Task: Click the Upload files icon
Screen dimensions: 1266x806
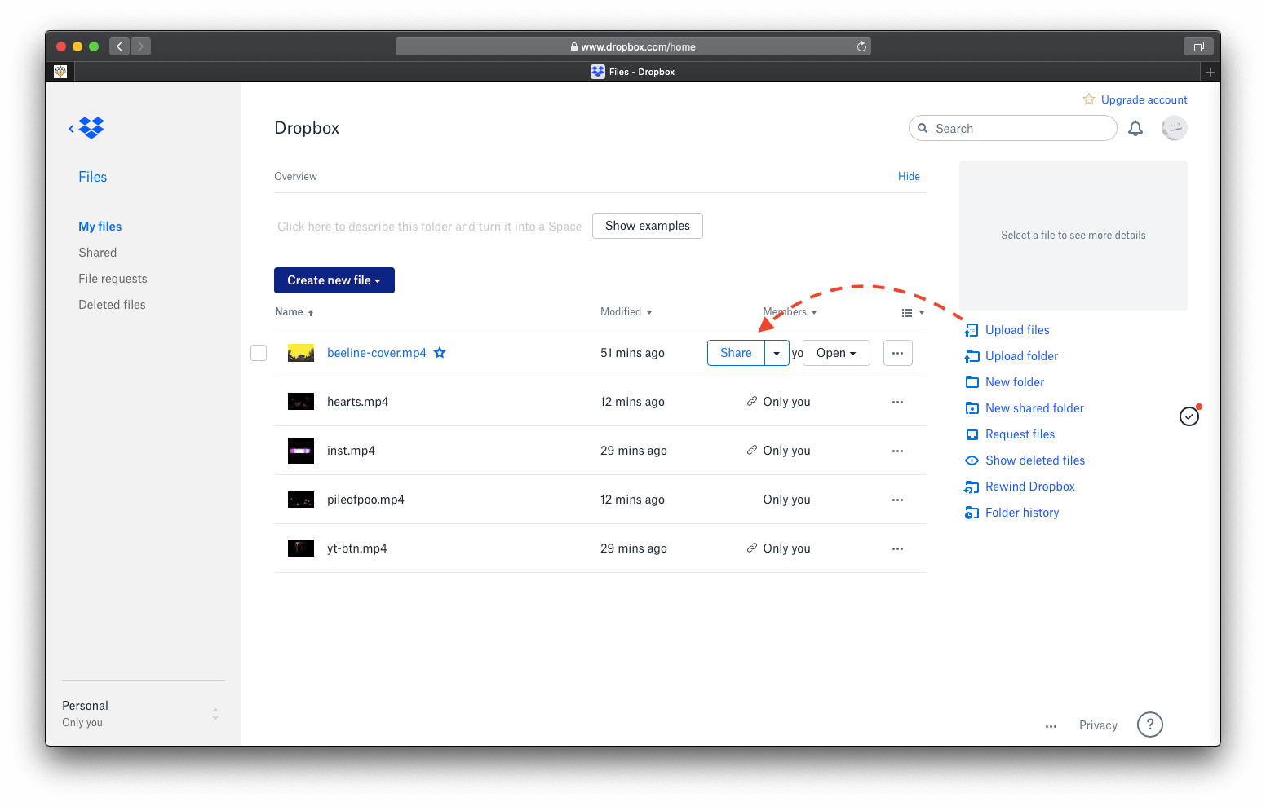Action: 972,330
